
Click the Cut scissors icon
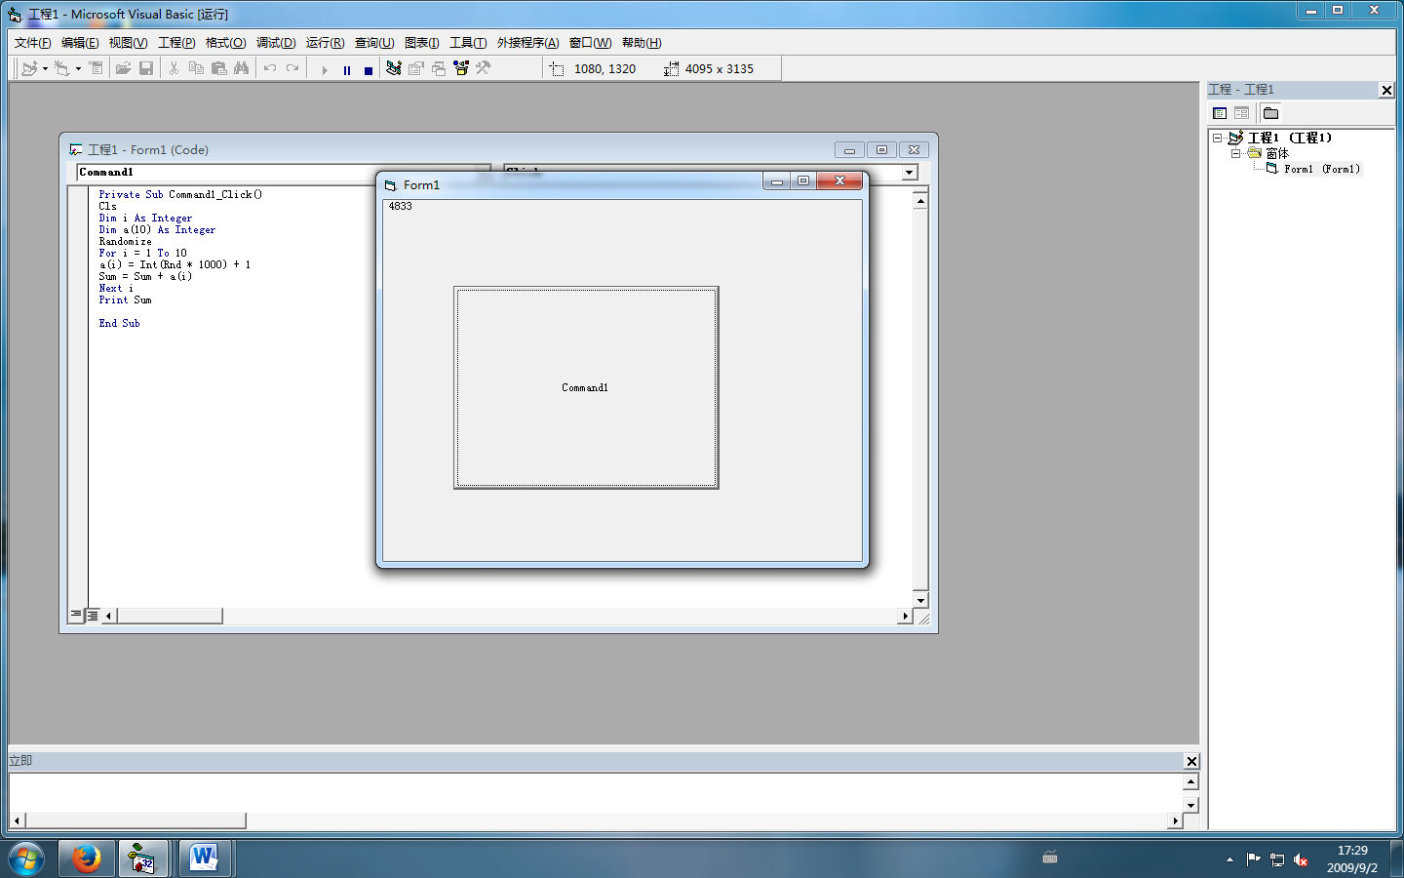[x=174, y=68]
